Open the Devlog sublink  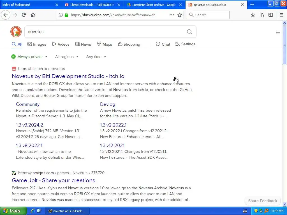pyautogui.click(x=108, y=104)
